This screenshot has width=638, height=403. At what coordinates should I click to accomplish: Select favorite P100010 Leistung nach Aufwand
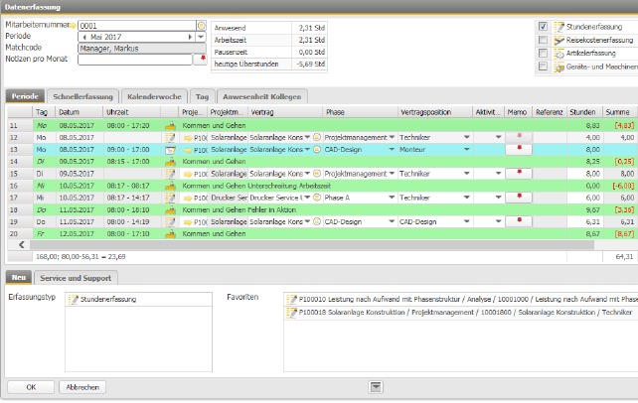461,300
